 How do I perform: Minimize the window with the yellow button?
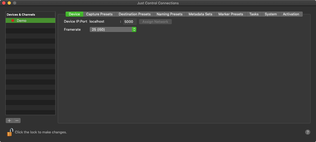9,3
